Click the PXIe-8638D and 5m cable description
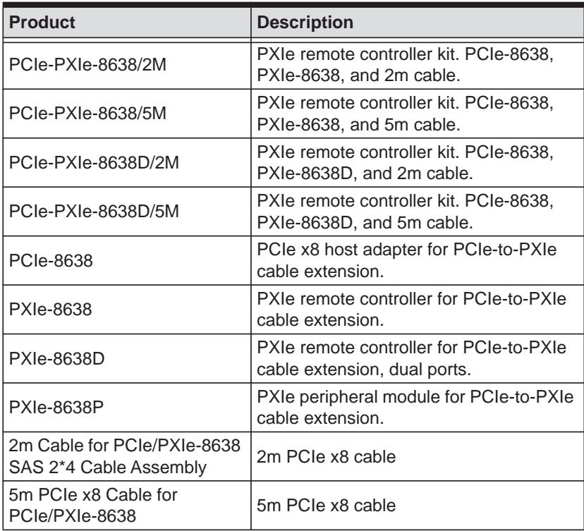This screenshot has height=531, width=584. (x=406, y=212)
